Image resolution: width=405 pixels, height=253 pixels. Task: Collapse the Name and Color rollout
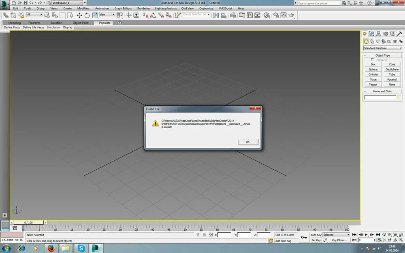point(383,91)
